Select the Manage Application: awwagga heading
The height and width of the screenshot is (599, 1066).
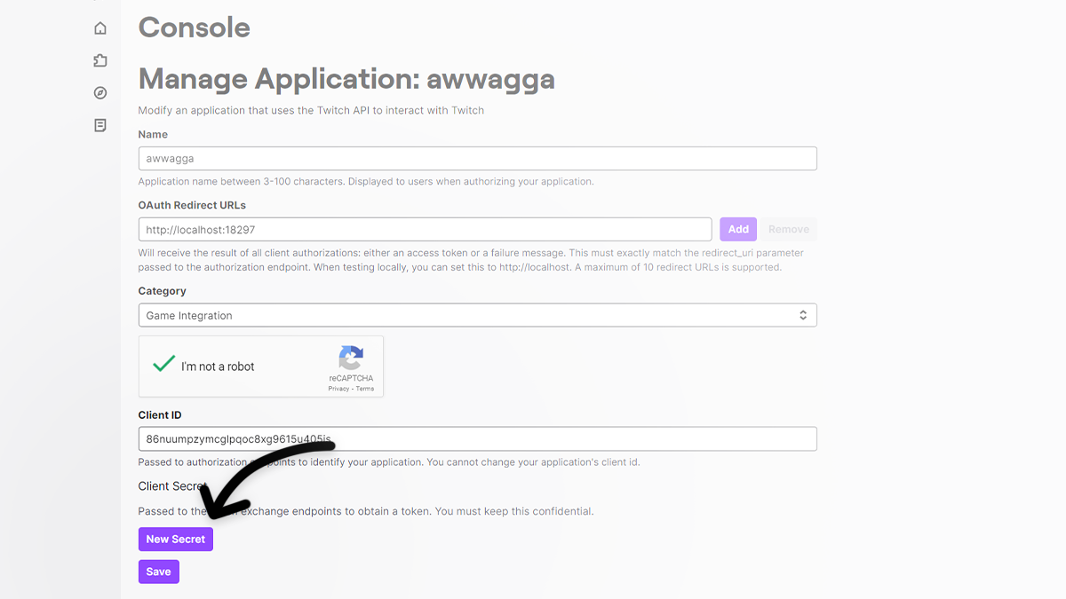click(346, 79)
